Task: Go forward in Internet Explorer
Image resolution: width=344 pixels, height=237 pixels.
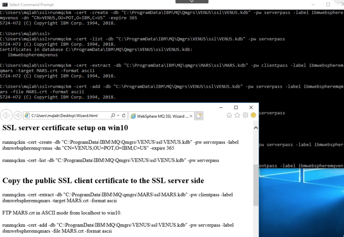Action: coord(18,115)
